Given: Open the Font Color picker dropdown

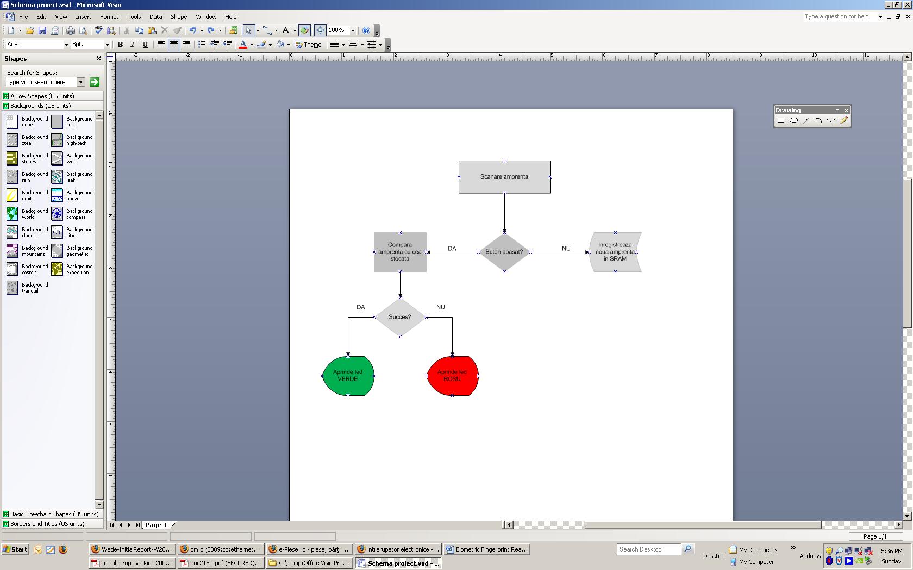Looking at the screenshot, I should 252,45.
